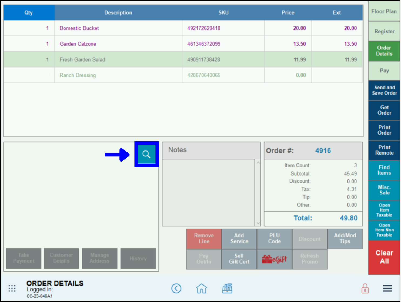Open the Pay tab
Viewport: 401px width, 302px height.
[x=384, y=71]
